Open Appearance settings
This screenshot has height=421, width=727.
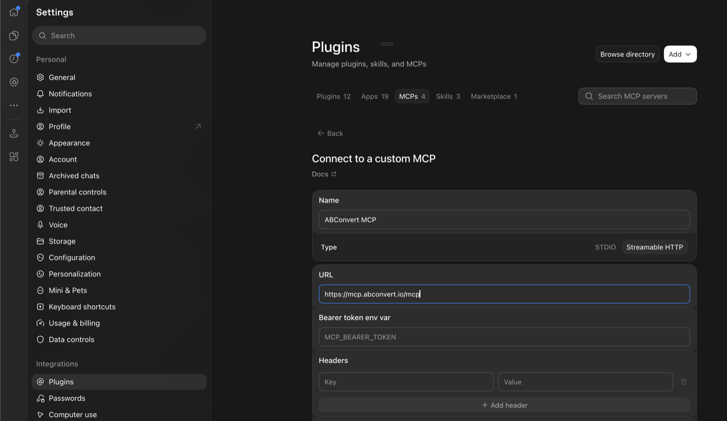coord(119,143)
